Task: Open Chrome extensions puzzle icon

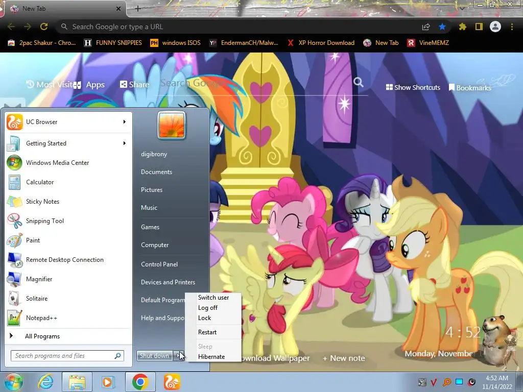Action: point(462,27)
